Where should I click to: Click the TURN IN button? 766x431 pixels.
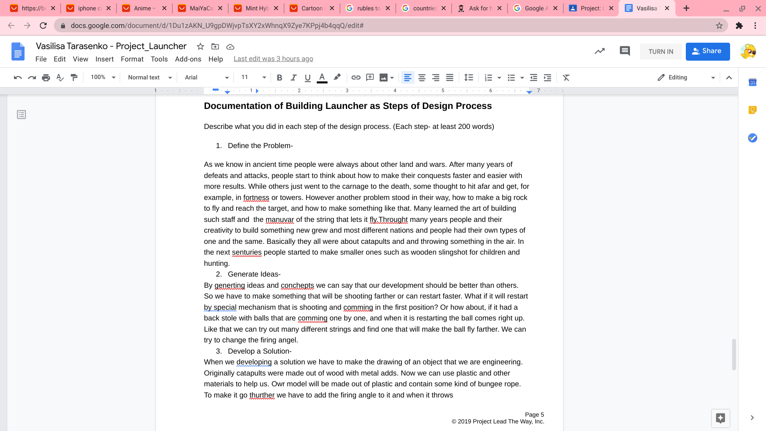[661, 51]
